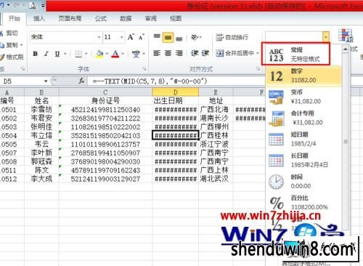This screenshot has width=363, height=266.
Task: Toggle Italic formatting button
Action: tap(46, 54)
